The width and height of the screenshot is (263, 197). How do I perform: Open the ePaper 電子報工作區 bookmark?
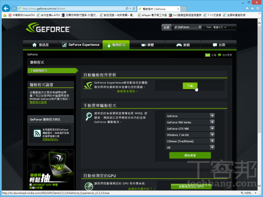152,15
